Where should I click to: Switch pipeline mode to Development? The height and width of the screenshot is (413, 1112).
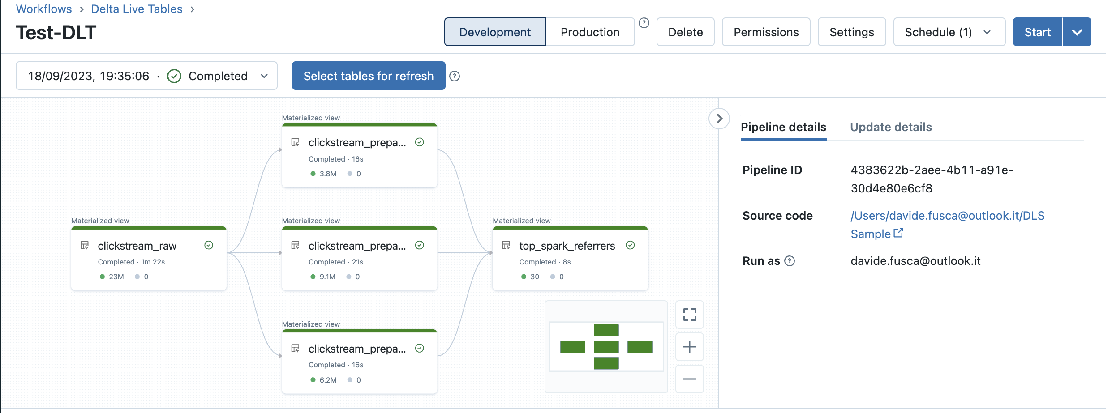495,32
